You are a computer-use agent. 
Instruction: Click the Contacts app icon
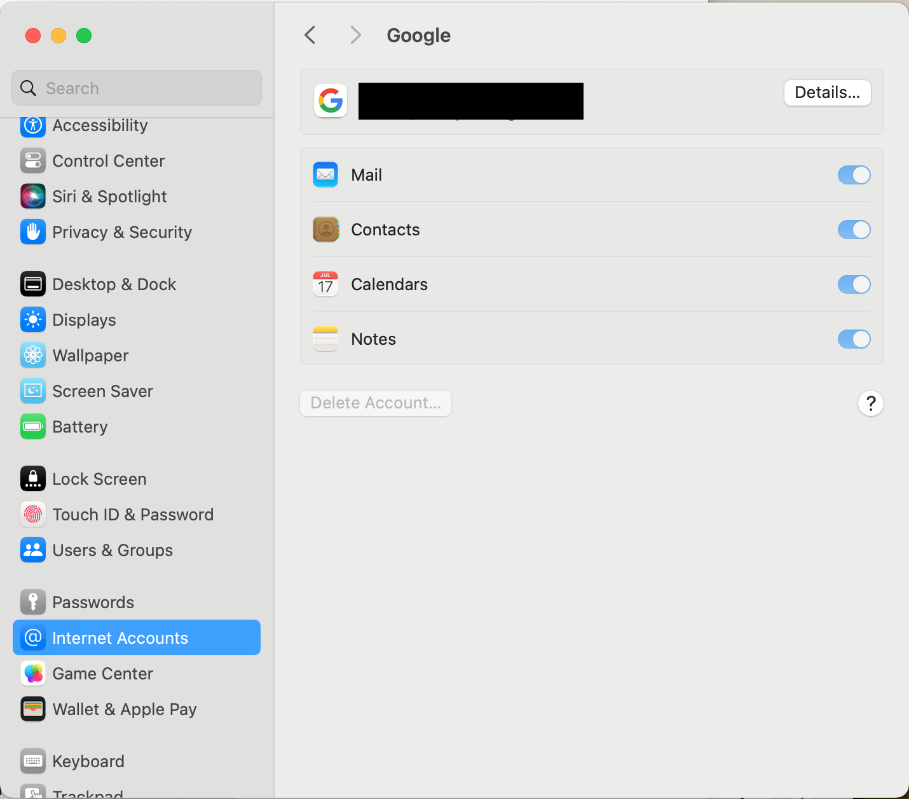(325, 230)
